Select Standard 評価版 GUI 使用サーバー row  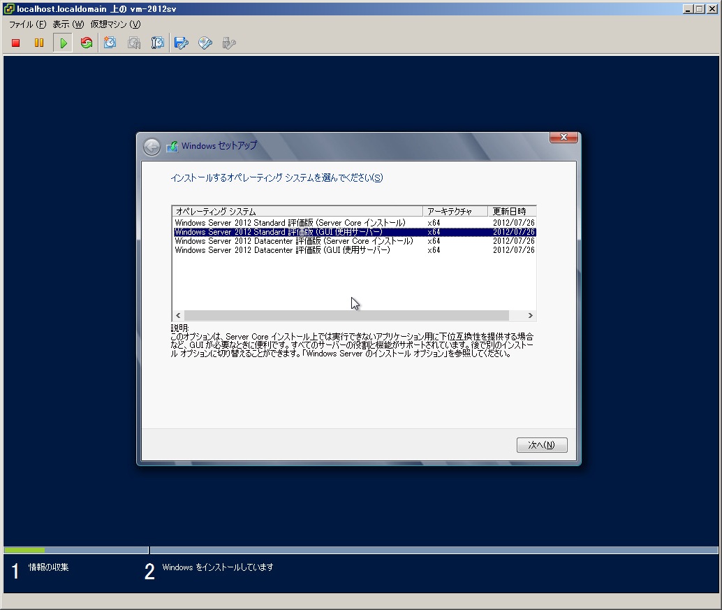click(355, 232)
